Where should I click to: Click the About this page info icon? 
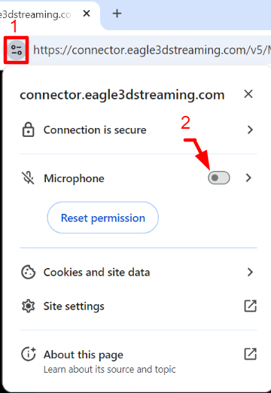29,354
